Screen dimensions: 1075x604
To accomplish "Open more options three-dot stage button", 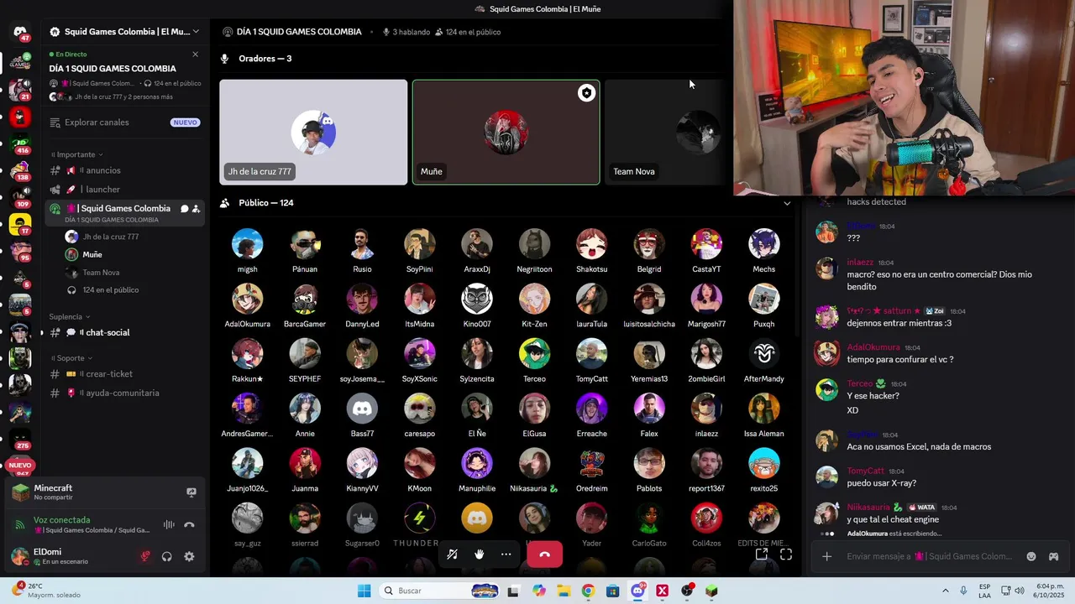I will 506,554.
